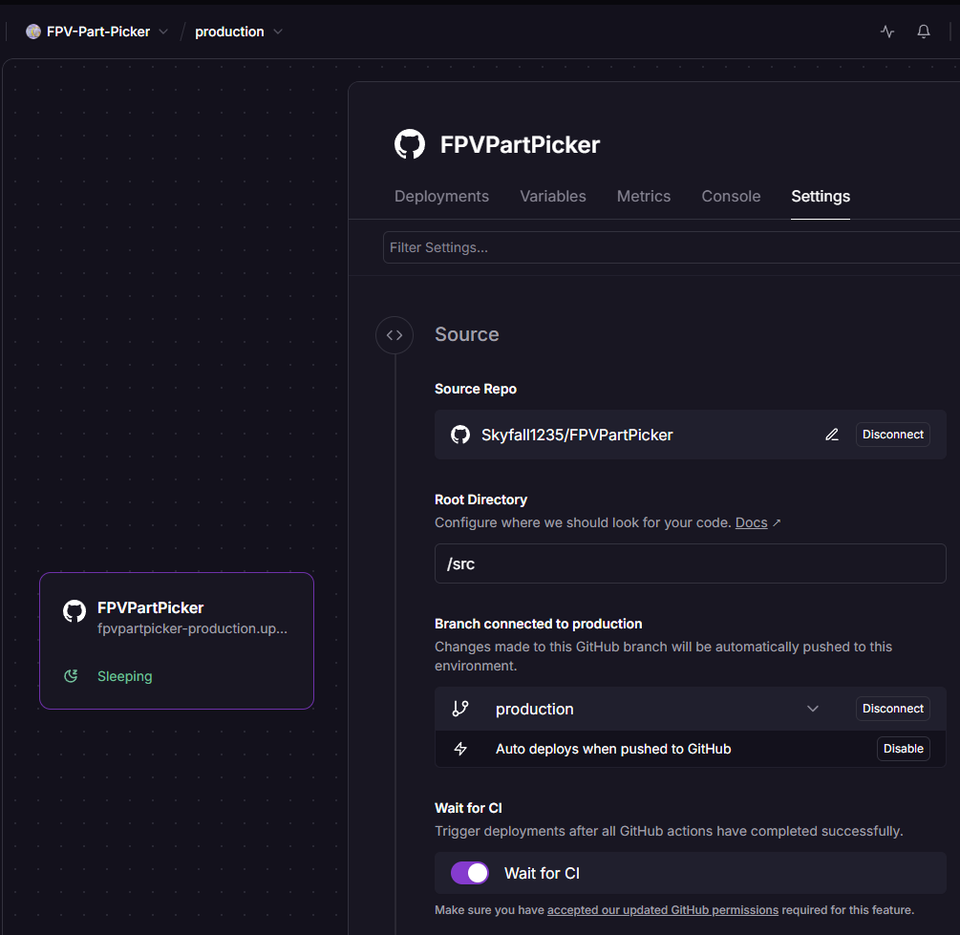
Task: Click the Auto deploys when pushed to GitHub text
Action: [613, 749]
